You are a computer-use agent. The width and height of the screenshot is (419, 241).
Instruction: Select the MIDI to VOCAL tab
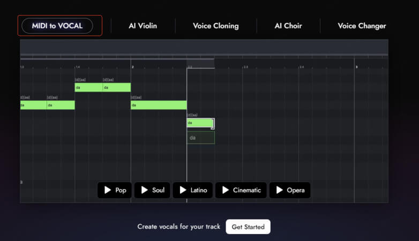pyautogui.click(x=57, y=26)
